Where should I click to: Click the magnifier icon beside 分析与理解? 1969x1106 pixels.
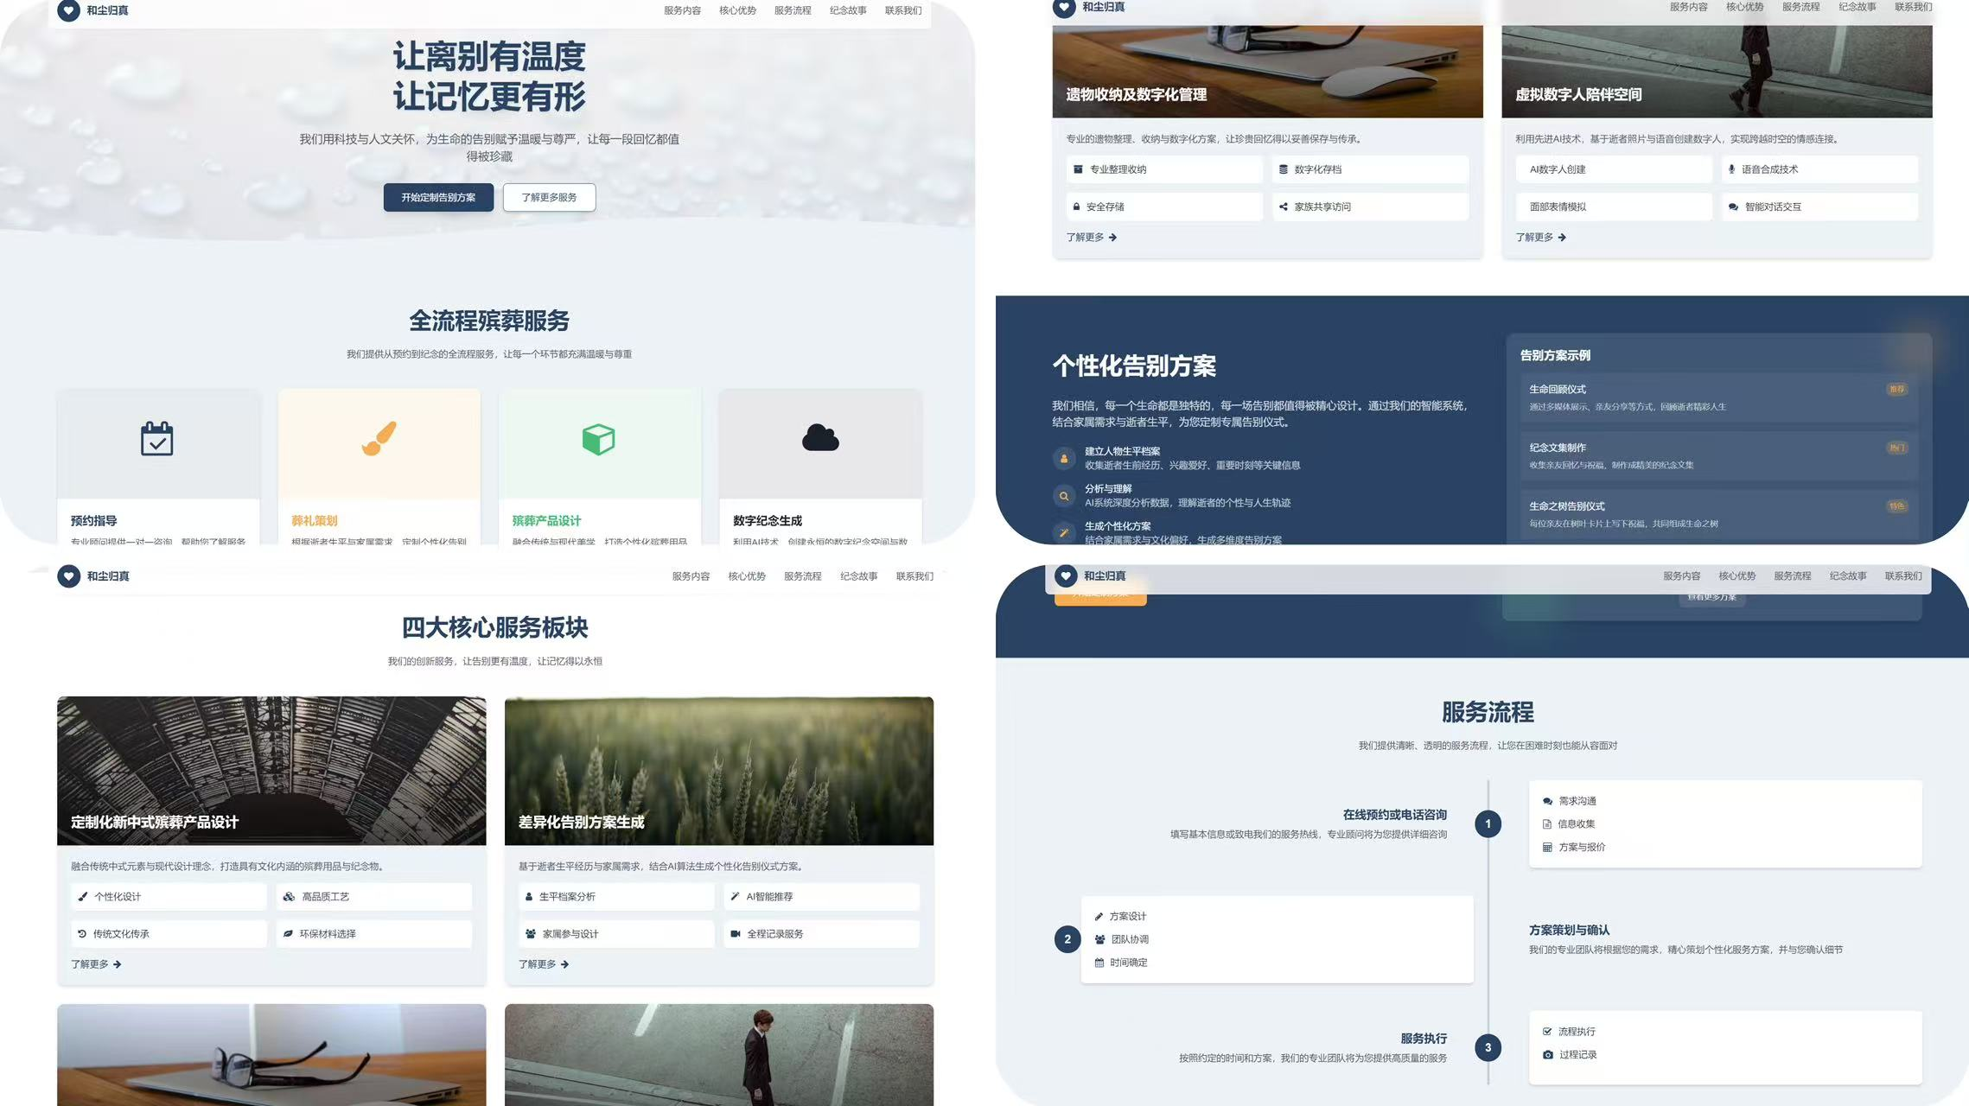pos(1064,496)
